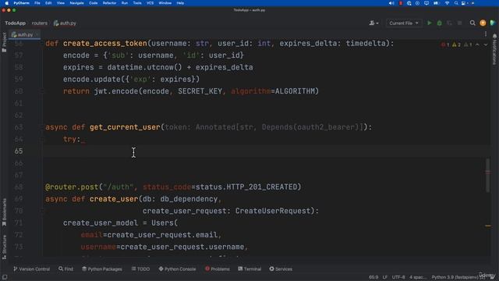Click the 65:9 cursor position in the status bar
499x281 pixels.
[373, 277]
